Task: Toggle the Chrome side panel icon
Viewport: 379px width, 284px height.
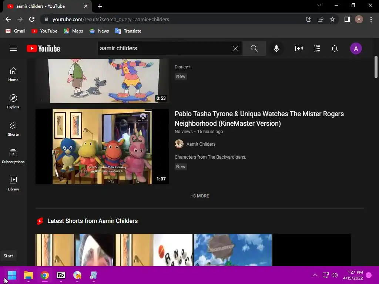Action: (347, 19)
